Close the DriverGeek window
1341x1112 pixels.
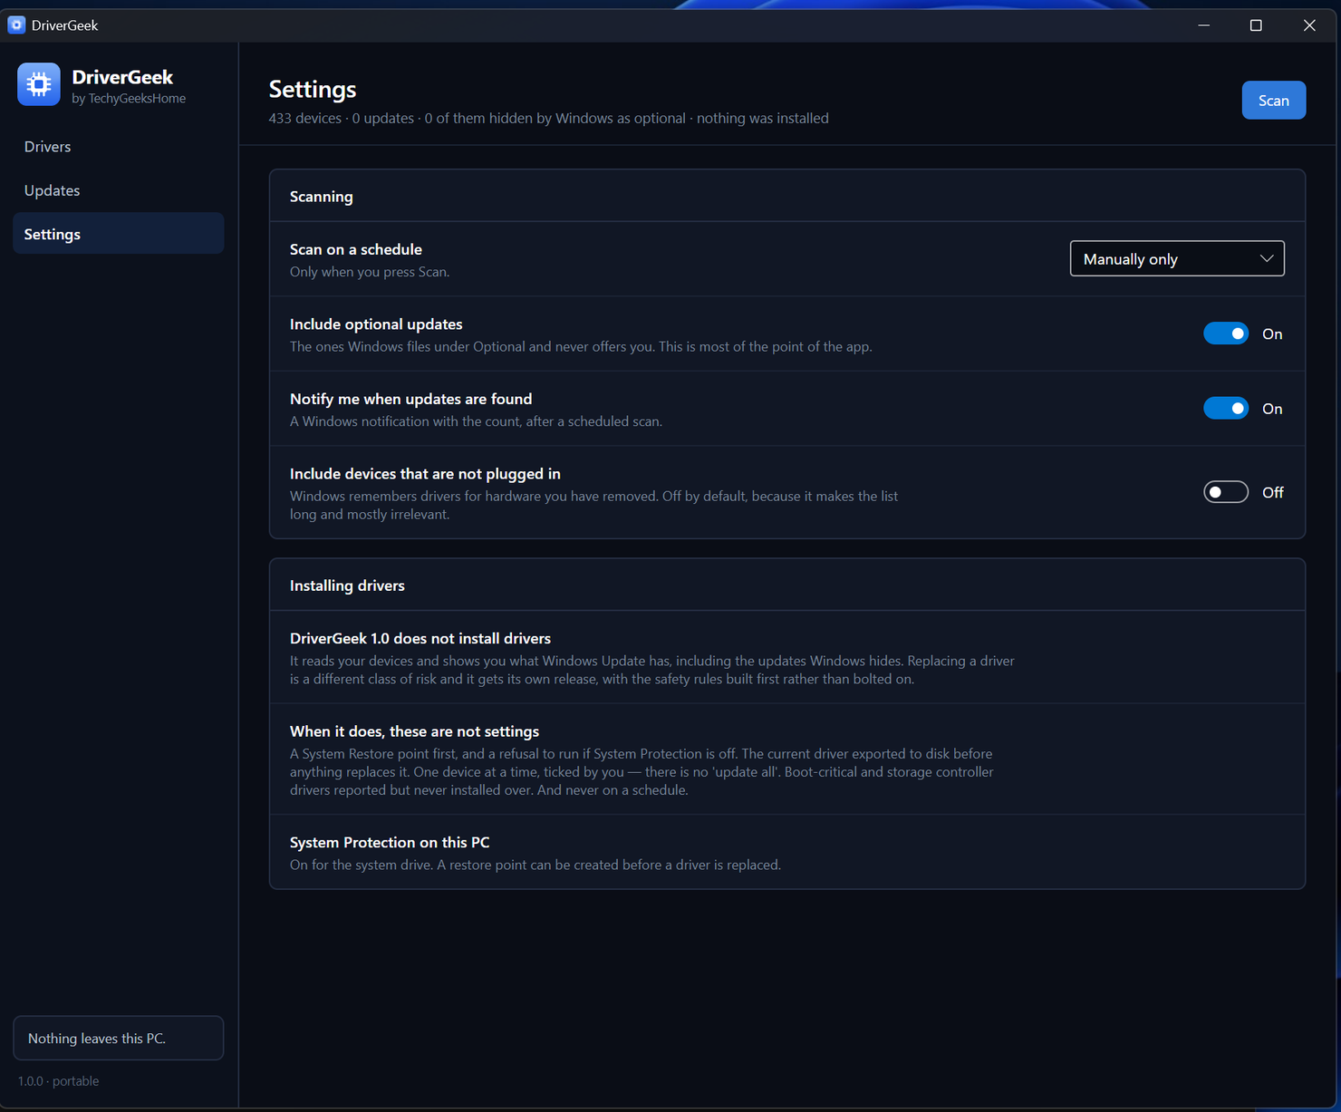[1309, 25]
